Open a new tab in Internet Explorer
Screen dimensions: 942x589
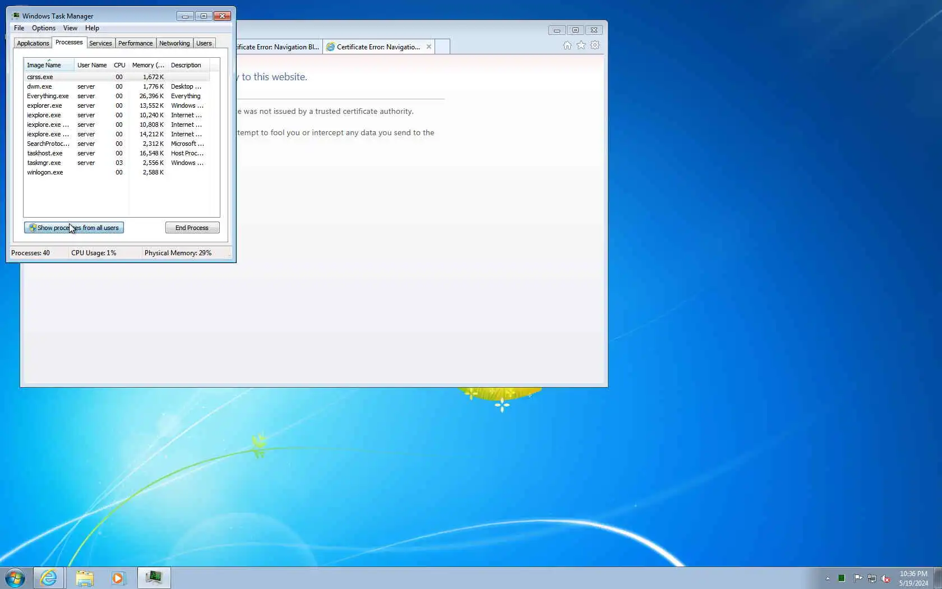pos(442,47)
